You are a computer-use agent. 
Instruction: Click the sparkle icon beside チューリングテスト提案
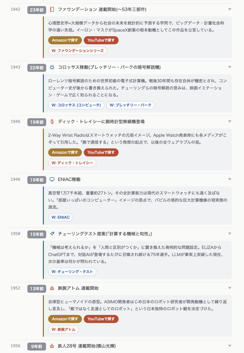[52, 234]
